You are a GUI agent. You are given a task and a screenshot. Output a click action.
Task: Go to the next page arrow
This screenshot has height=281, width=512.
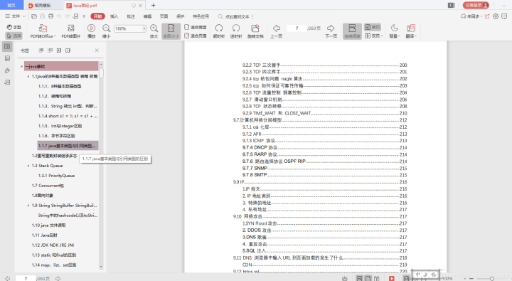tap(331, 28)
